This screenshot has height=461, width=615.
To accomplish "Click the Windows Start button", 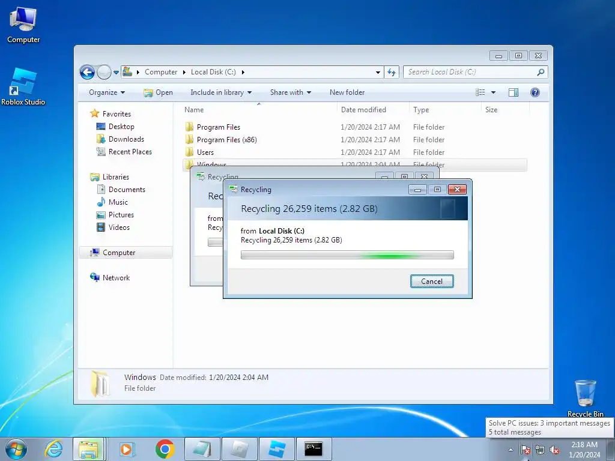I will pyautogui.click(x=16, y=449).
